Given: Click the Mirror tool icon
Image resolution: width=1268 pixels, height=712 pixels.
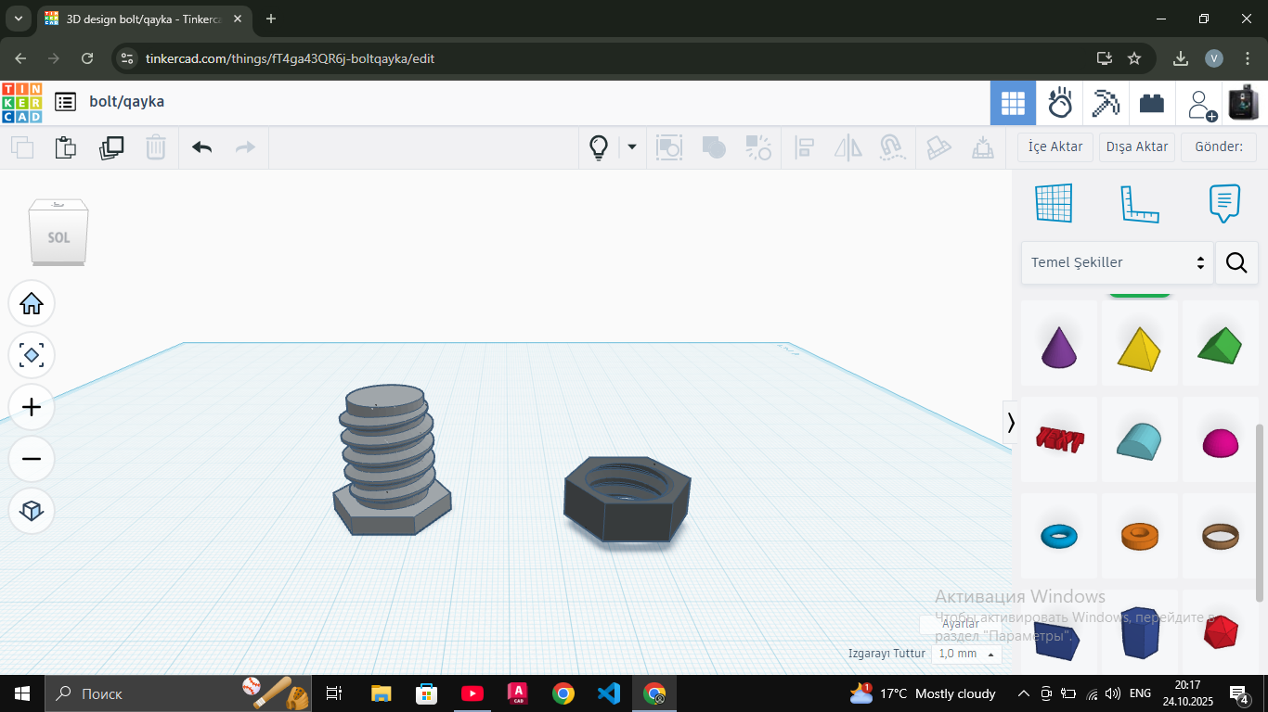Looking at the screenshot, I should [x=847, y=147].
